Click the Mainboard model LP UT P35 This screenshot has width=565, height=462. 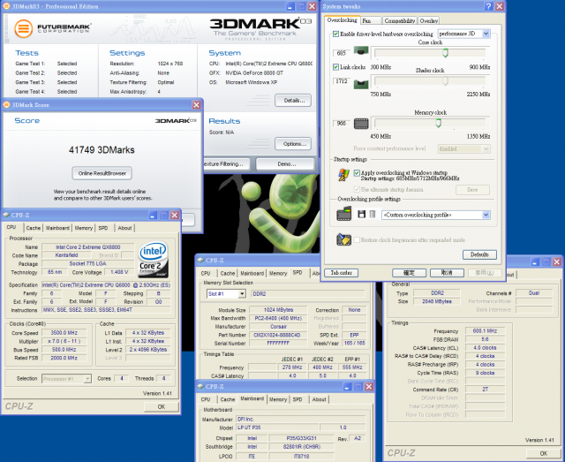point(277,428)
